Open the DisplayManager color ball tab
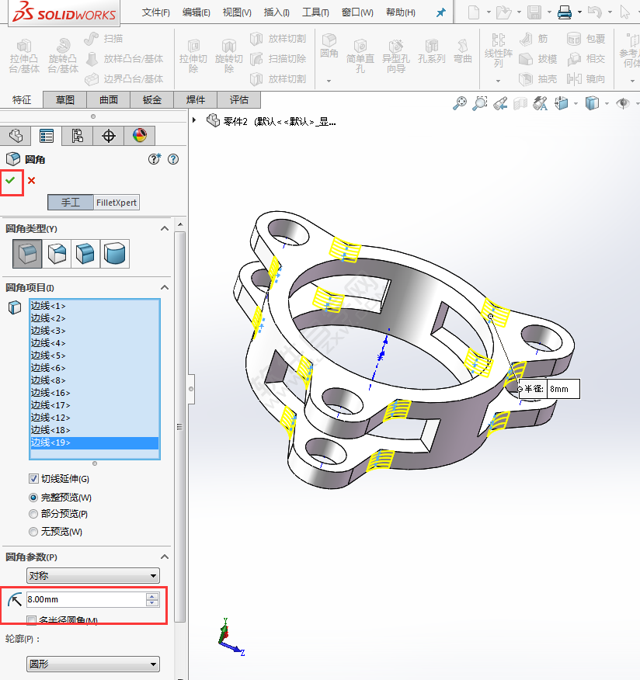 (x=139, y=136)
